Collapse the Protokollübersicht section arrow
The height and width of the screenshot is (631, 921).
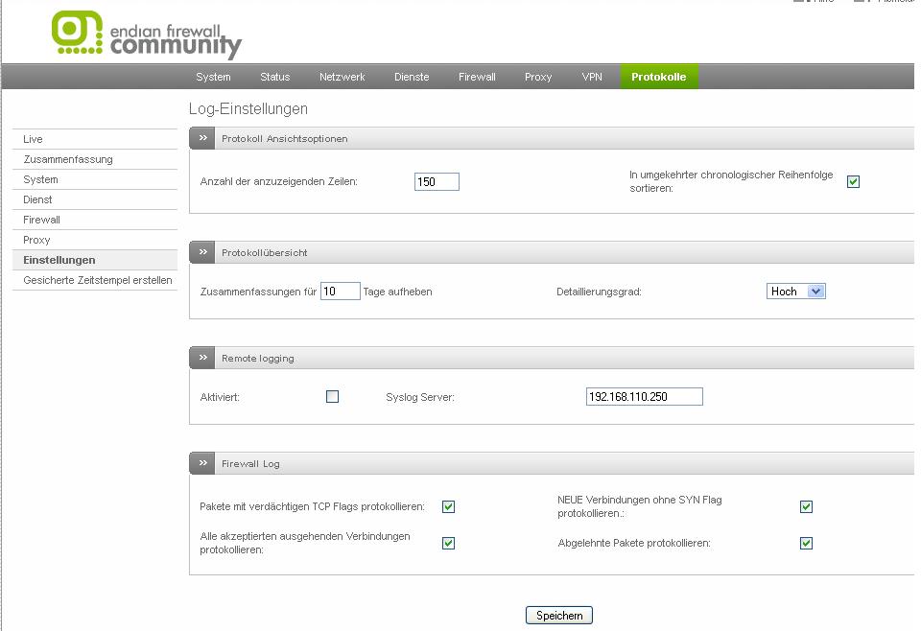coord(202,252)
